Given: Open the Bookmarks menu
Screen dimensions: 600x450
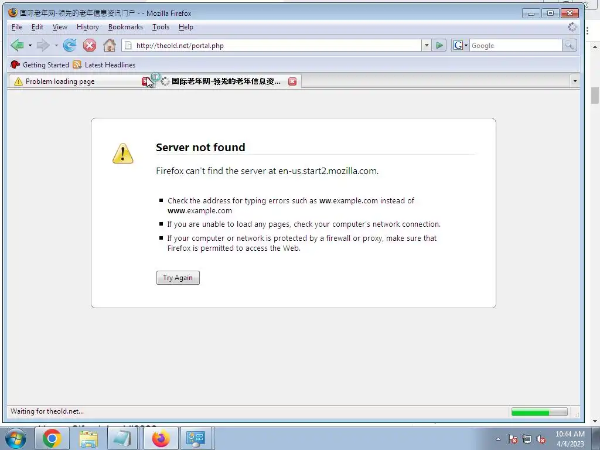Looking at the screenshot, I should tap(125, 27).
